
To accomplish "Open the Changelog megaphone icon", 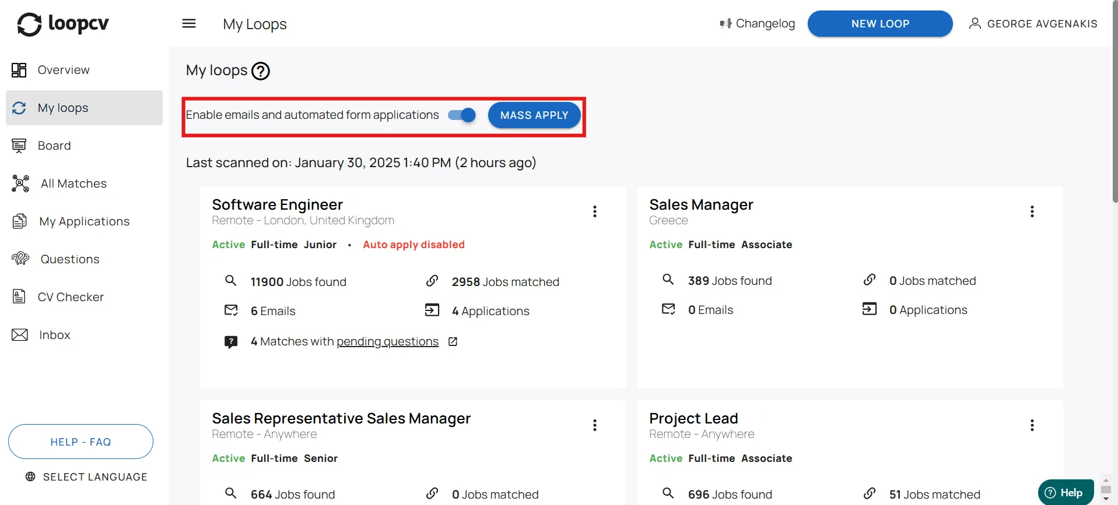I will click(x=726, y=23).
